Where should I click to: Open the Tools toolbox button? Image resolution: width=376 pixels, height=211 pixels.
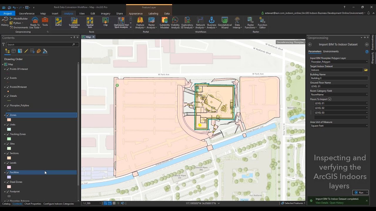[45, 22]
